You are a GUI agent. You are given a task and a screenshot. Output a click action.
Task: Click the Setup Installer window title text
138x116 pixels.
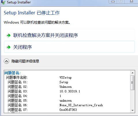tap(19, 2)
